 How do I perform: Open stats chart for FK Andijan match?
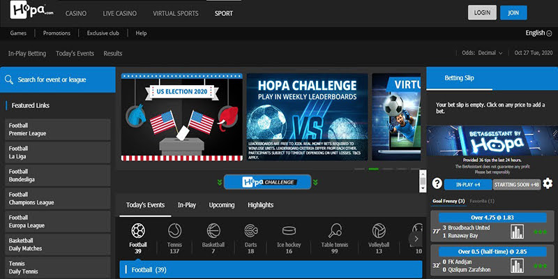tap(517, 266)
